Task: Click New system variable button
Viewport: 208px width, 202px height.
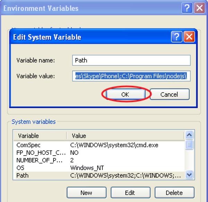Action: click(x=86, y=193)
